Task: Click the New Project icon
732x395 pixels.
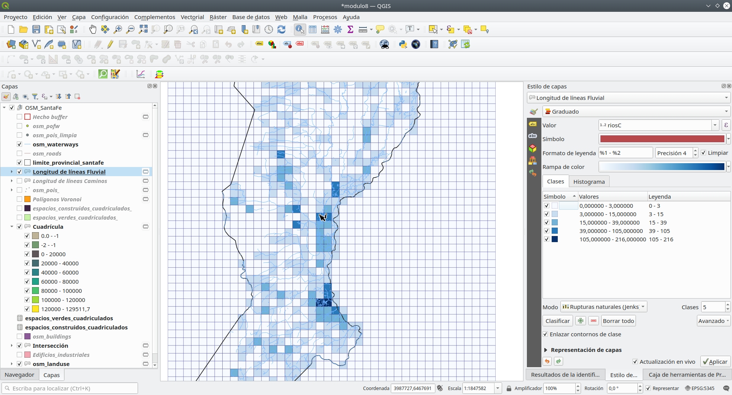Action: pyautogui.click(x=11, y=29)
